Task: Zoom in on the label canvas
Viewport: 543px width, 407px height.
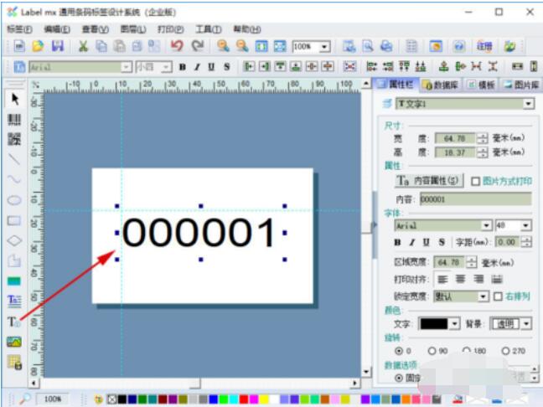Action: tap(223, 46)
